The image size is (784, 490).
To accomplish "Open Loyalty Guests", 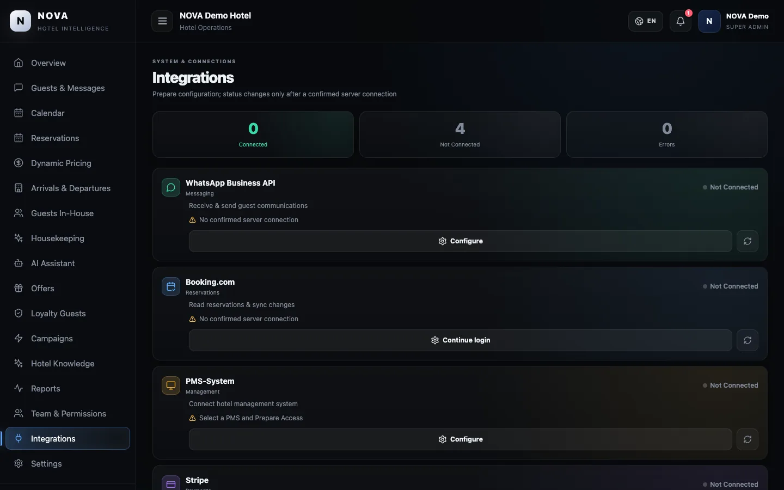I will click(68, 314).
